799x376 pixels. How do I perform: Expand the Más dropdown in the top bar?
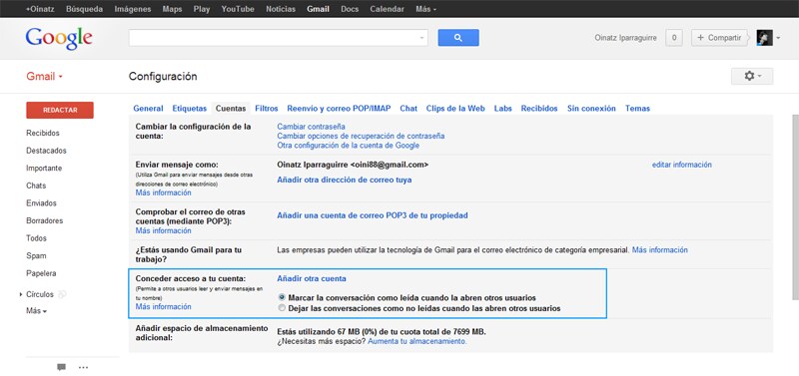(x=426, y=9)
